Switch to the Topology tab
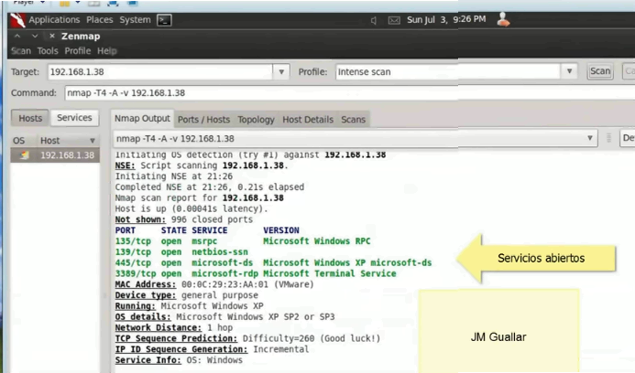 click(256, 120)
